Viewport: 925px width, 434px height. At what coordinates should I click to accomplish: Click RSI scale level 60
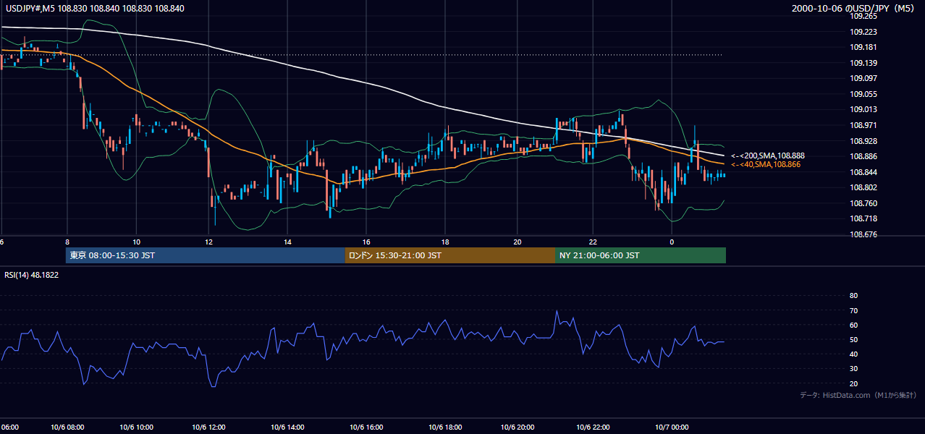tap(853, 325)
